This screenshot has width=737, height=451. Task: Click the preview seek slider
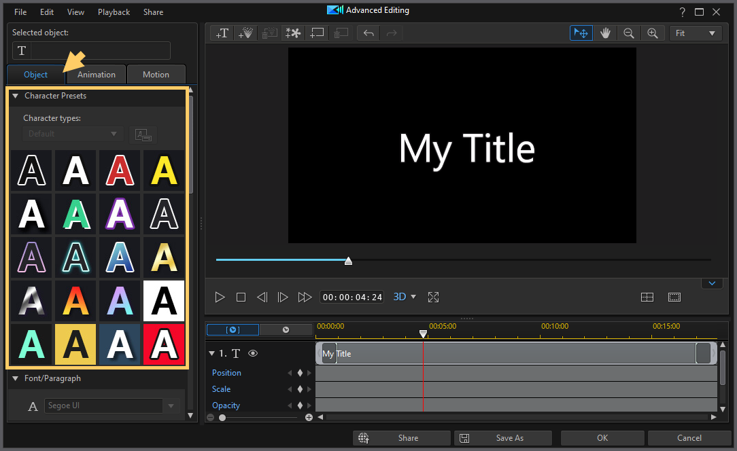click(x=348, y=260)
